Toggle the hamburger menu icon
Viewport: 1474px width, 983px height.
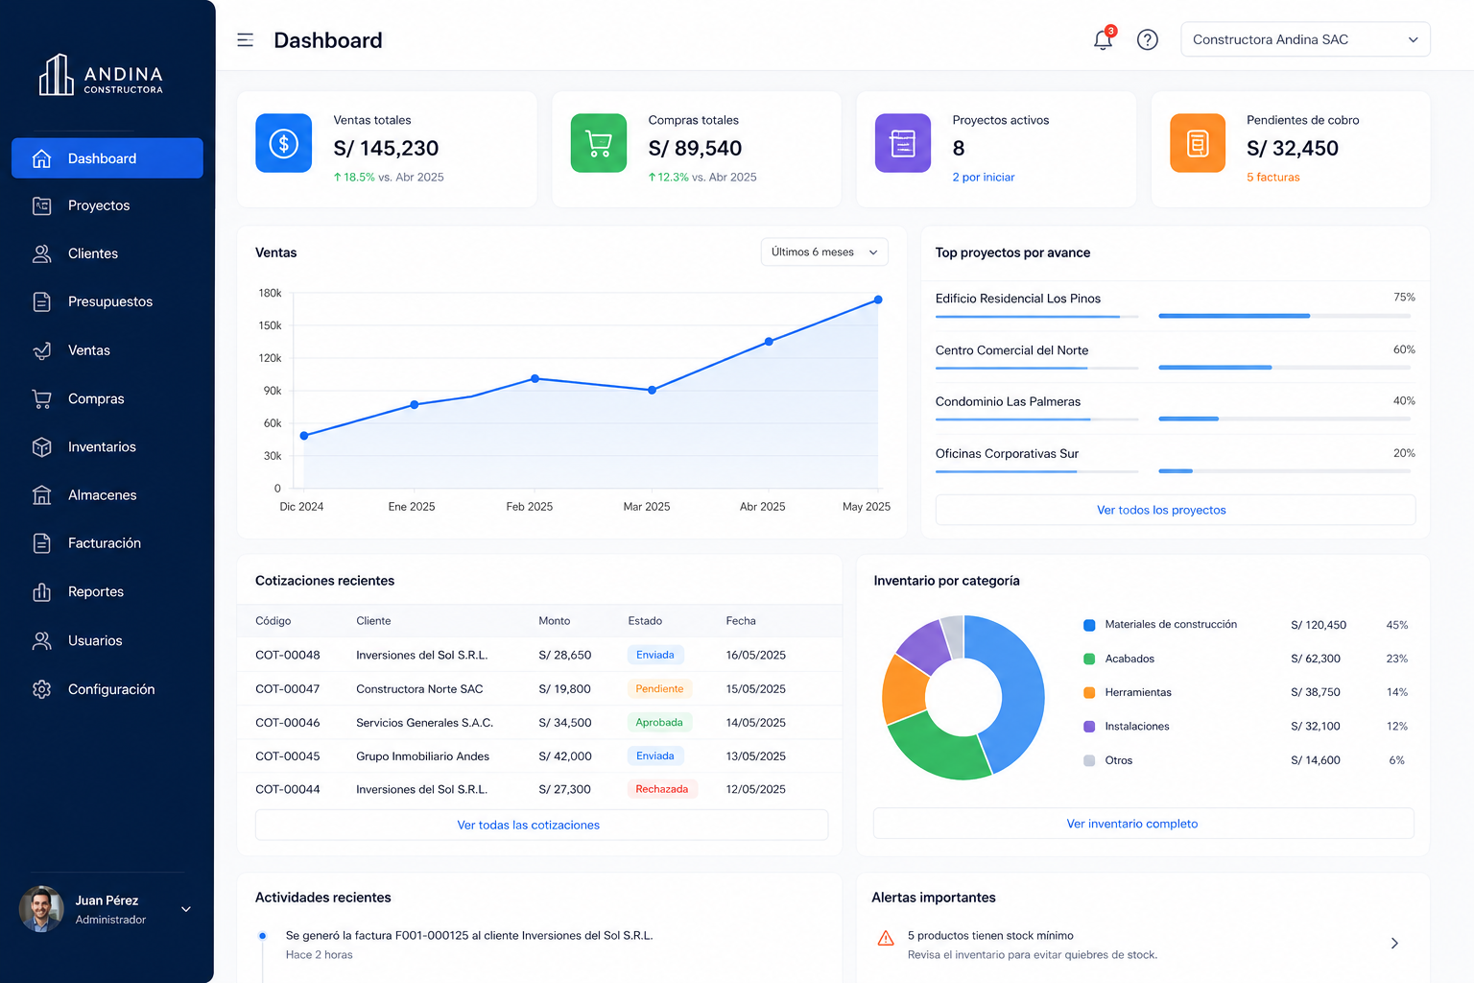point(245,39)
